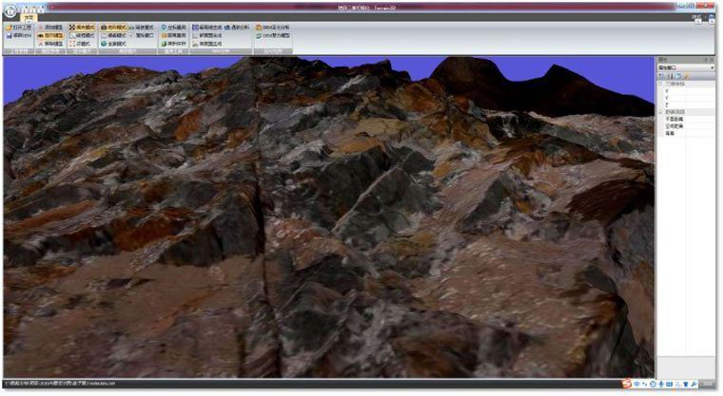Select the Y property row
723x396 pixels.
pos(686,98)
